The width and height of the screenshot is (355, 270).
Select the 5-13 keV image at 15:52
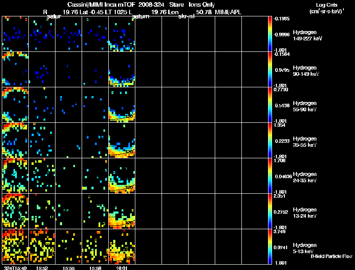pyautogui.click(x=42, y=247)
